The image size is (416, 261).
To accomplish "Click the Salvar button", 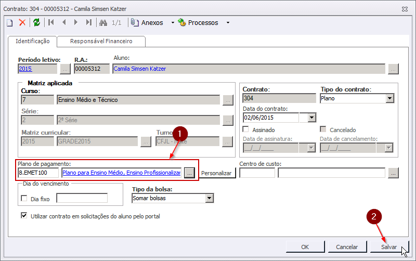I will point(389,246).
